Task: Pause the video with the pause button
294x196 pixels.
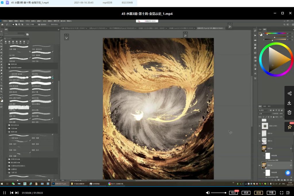Action: [x=4, y=193]
